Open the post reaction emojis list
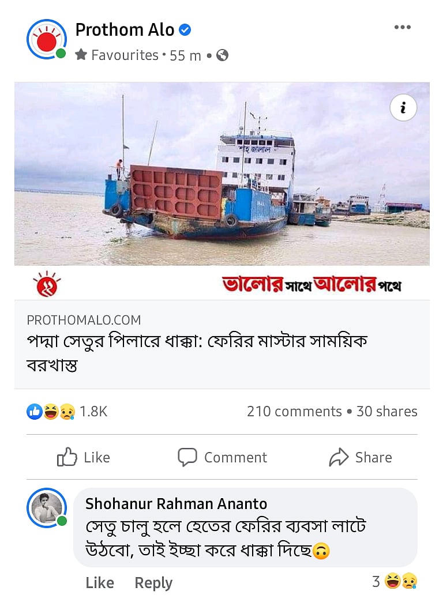This screenshot has width=443, height=614. (x=51, y=412)
